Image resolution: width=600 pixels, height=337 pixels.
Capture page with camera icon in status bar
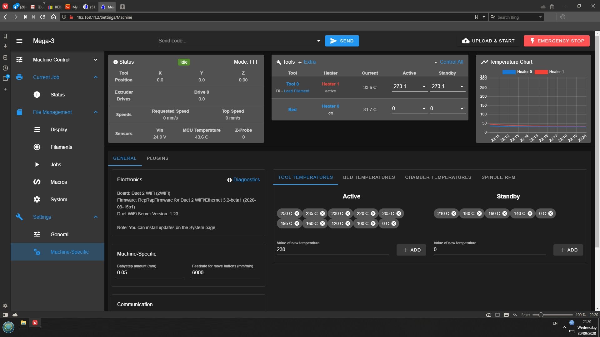(x=489, y=315)
